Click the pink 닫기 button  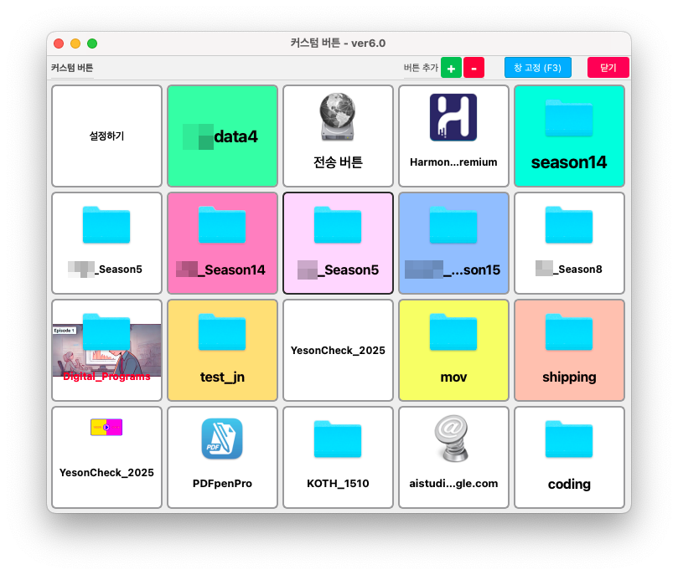[x=608, y=68]
